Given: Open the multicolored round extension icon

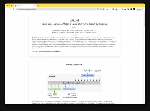Looking at the screenshot, I should [x=113, y=9].
